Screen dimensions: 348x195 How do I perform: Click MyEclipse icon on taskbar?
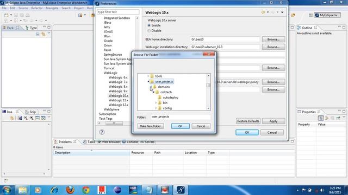coord(181,190)
